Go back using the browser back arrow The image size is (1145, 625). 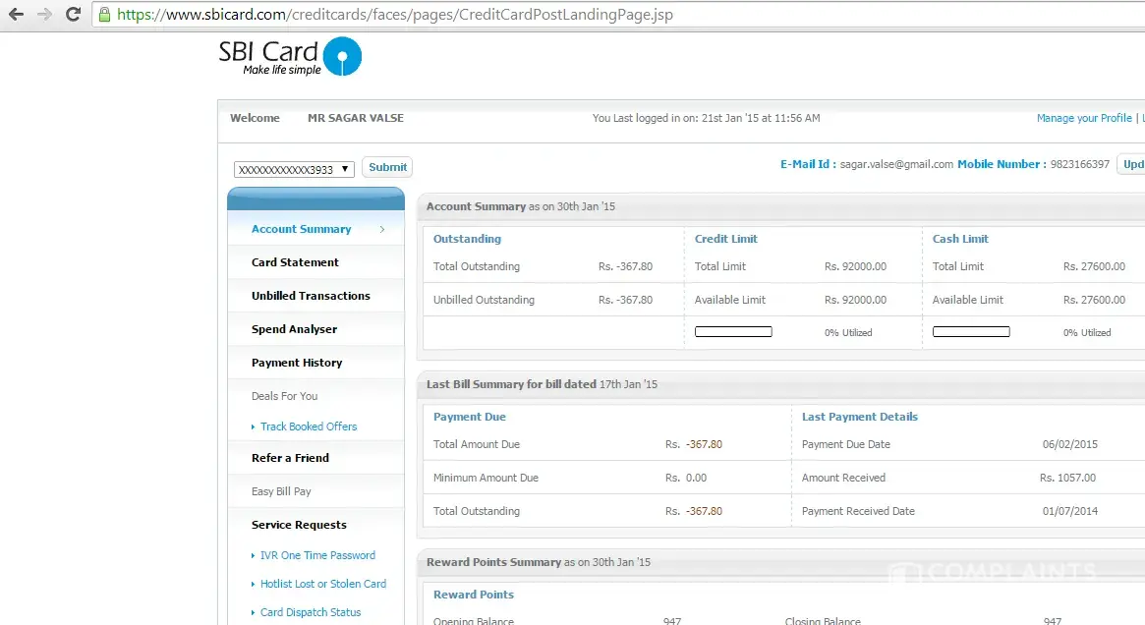(16, 14)
